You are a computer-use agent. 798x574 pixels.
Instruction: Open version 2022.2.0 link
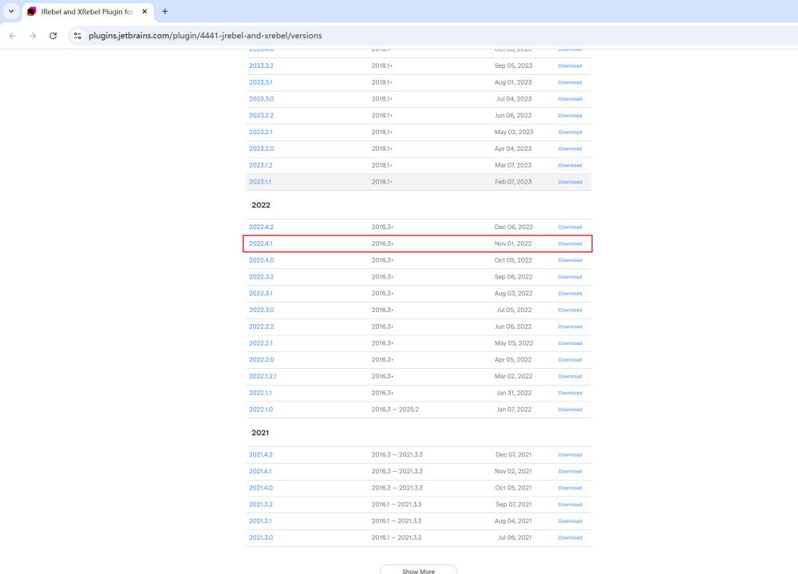[x=261, y=359]
